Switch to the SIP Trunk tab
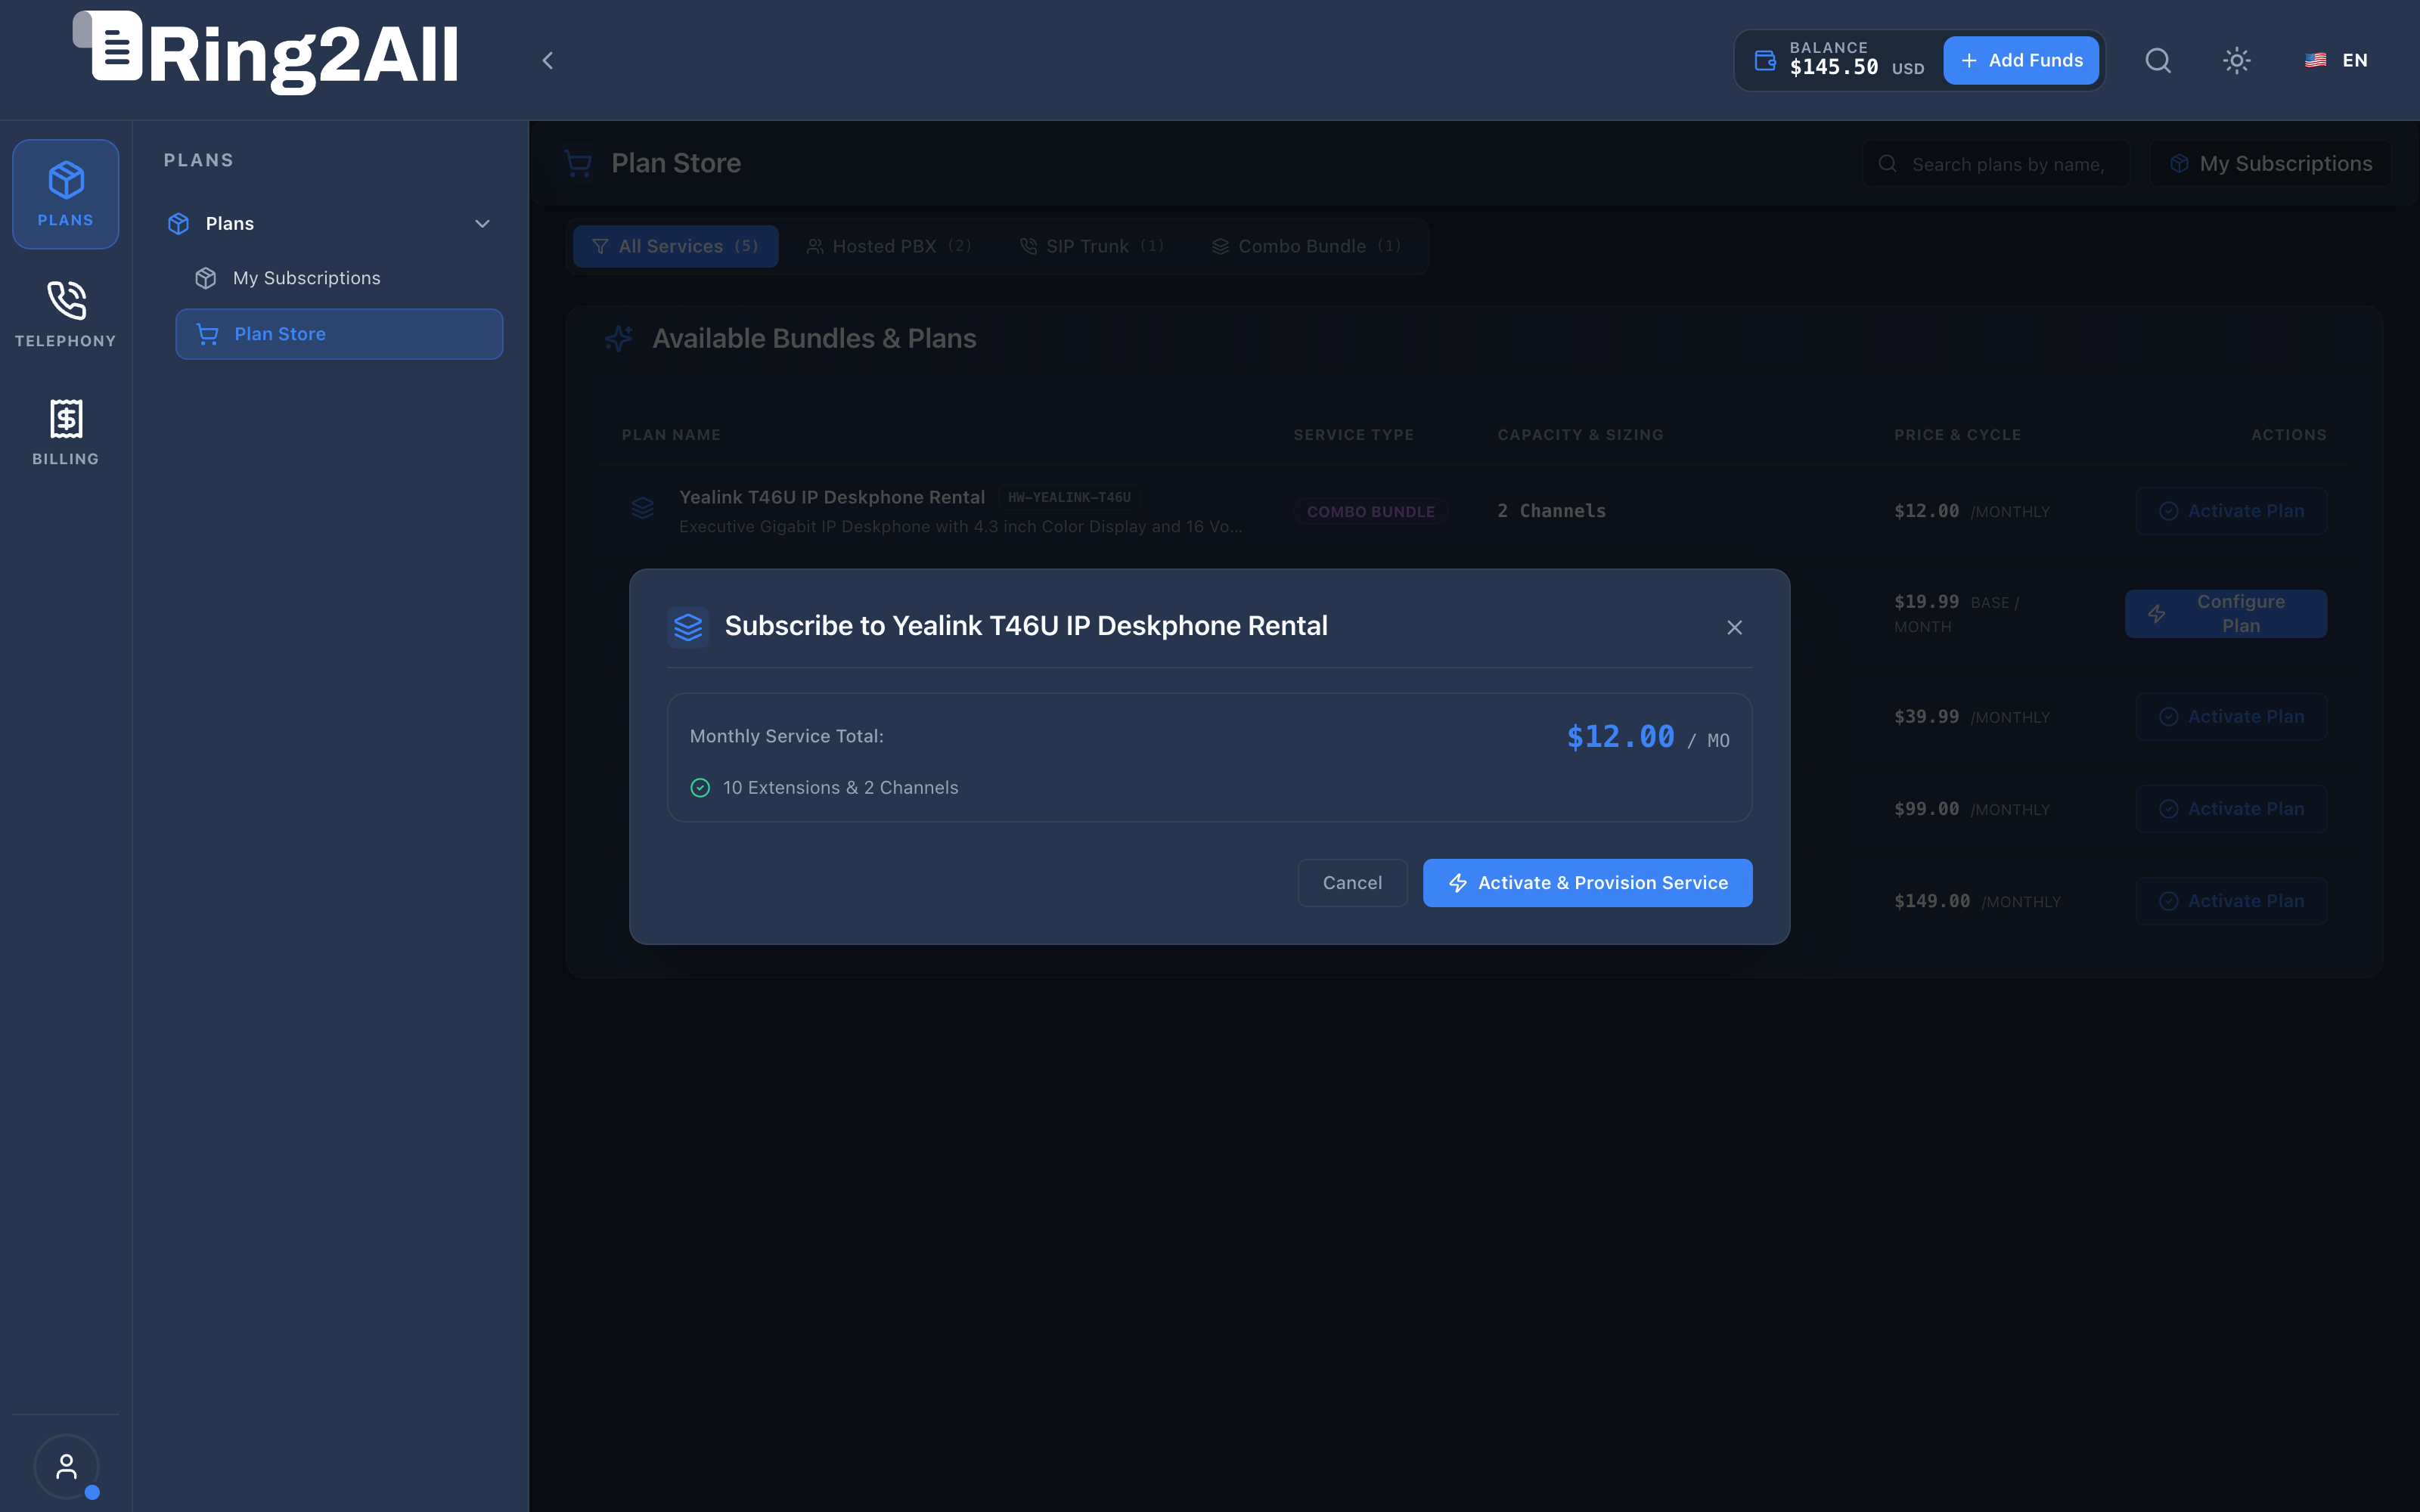The width and height of the screenshot is (2420, 1512). pos(1091,246)
